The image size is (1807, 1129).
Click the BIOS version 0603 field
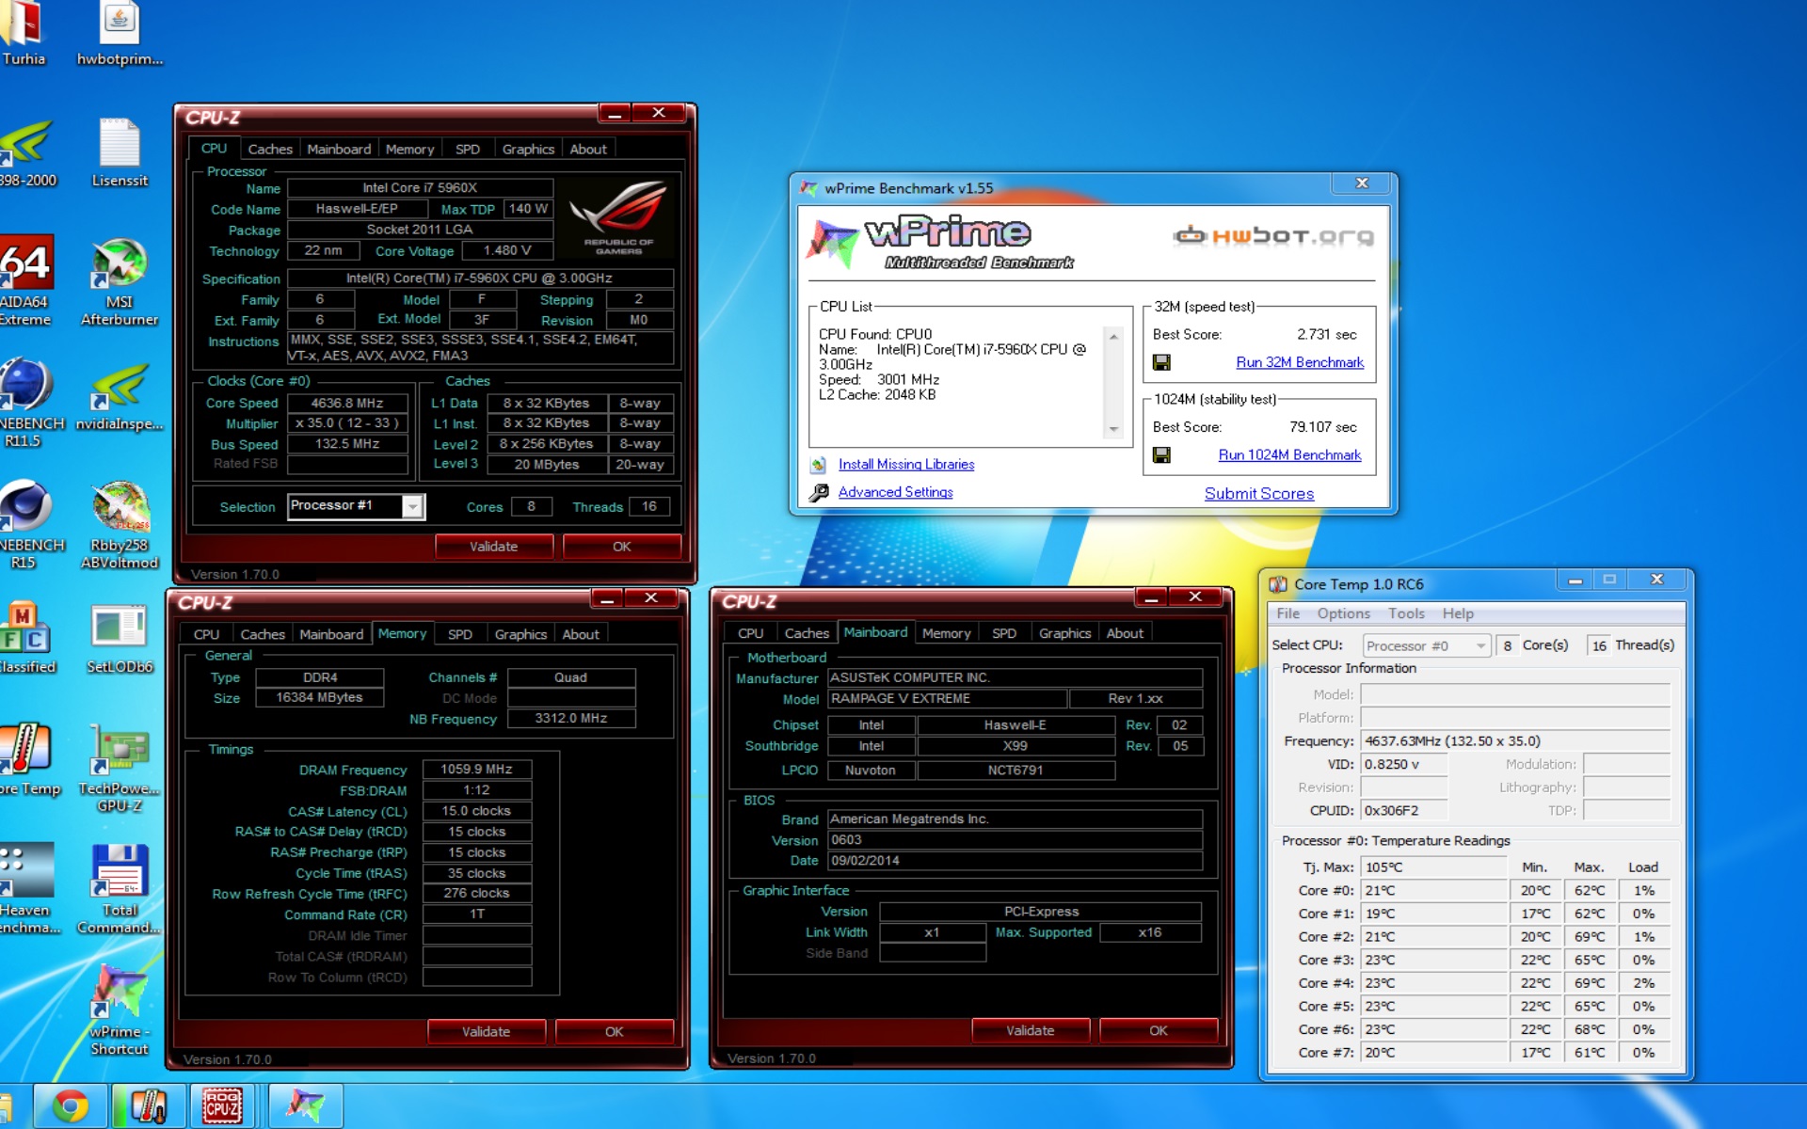[x=1015, y=840]
